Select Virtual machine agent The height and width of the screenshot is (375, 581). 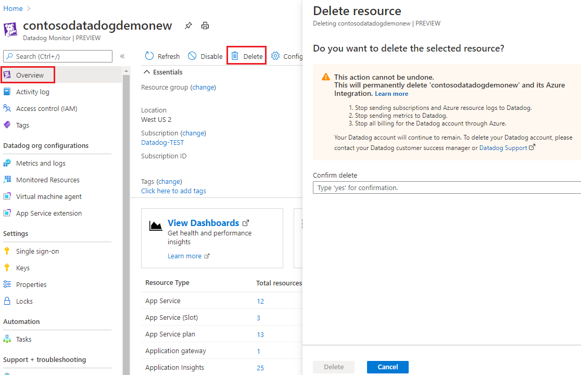pos(49,197)
